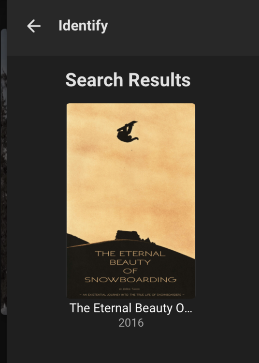Click the poster's 'SNOWBOARDING' title text
This screenshot has width=259, height=363.
130,280
